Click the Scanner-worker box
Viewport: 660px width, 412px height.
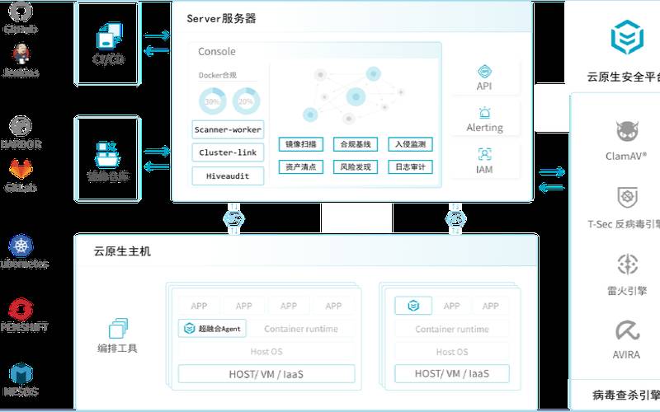[x=228, y=129]
